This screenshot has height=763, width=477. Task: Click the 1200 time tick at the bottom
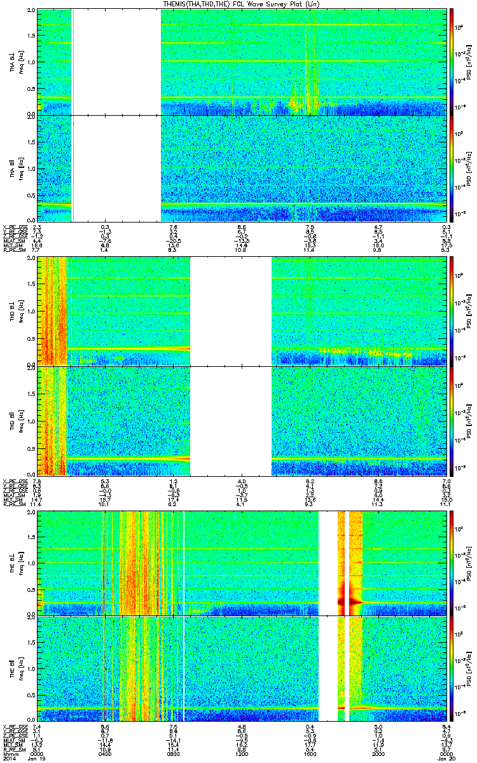click(241, 753)
